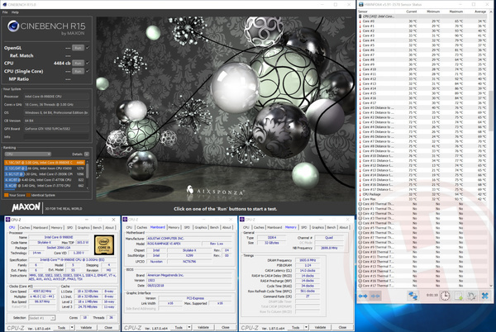Click Tools button in CPU-Z Memory window
Viewport: 496px width, 332px height.
295,328
